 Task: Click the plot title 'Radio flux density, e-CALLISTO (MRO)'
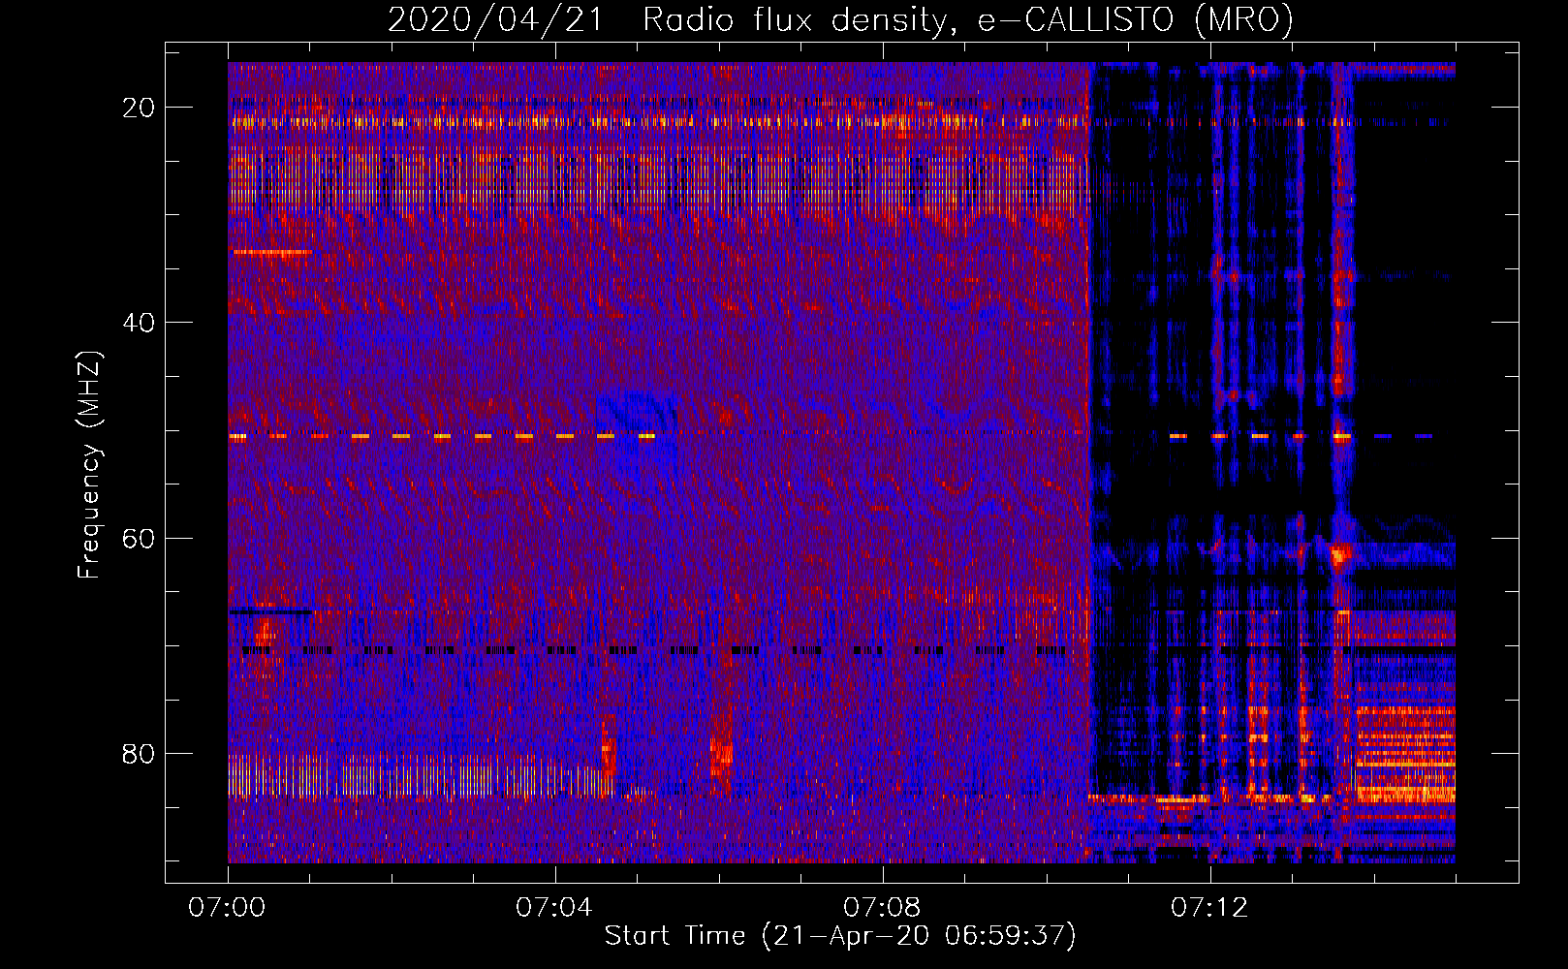click(x=968, y=20)
